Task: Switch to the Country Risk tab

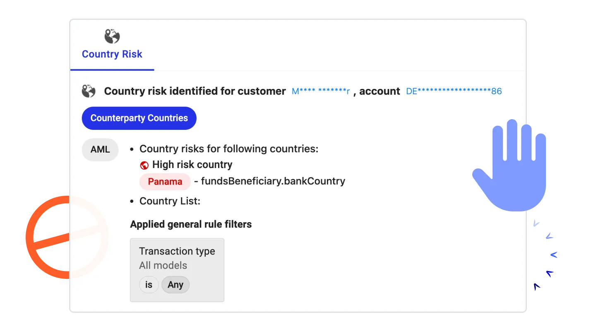Action: click(112, 54)
